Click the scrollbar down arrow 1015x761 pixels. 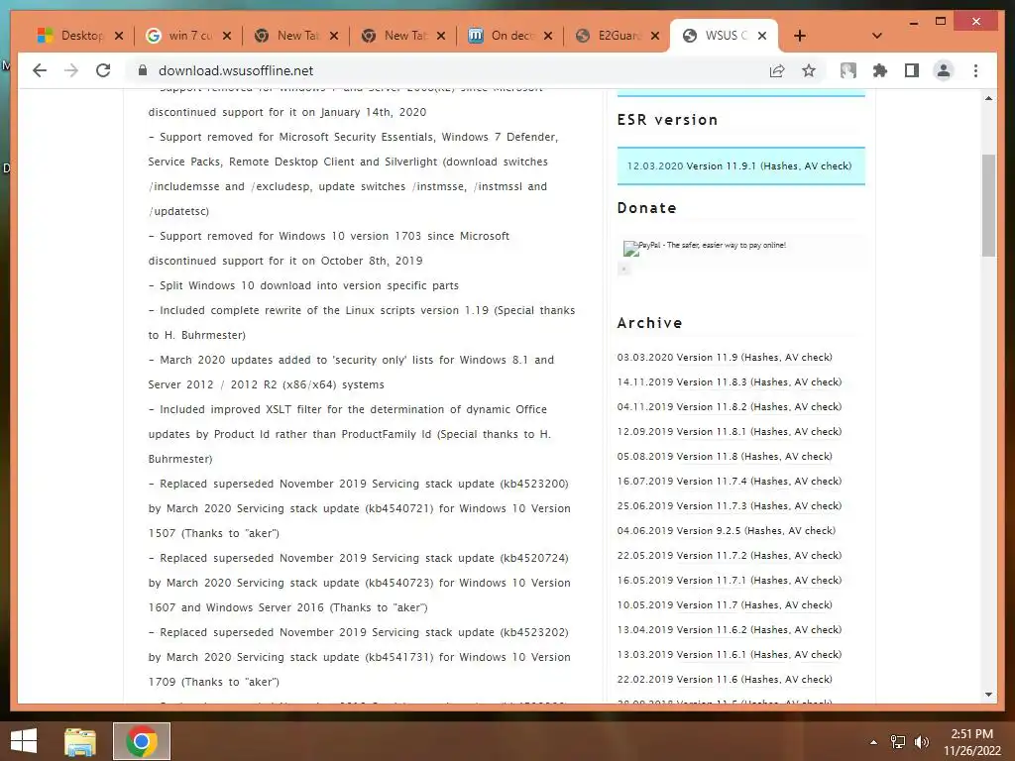tap(988, 695)
